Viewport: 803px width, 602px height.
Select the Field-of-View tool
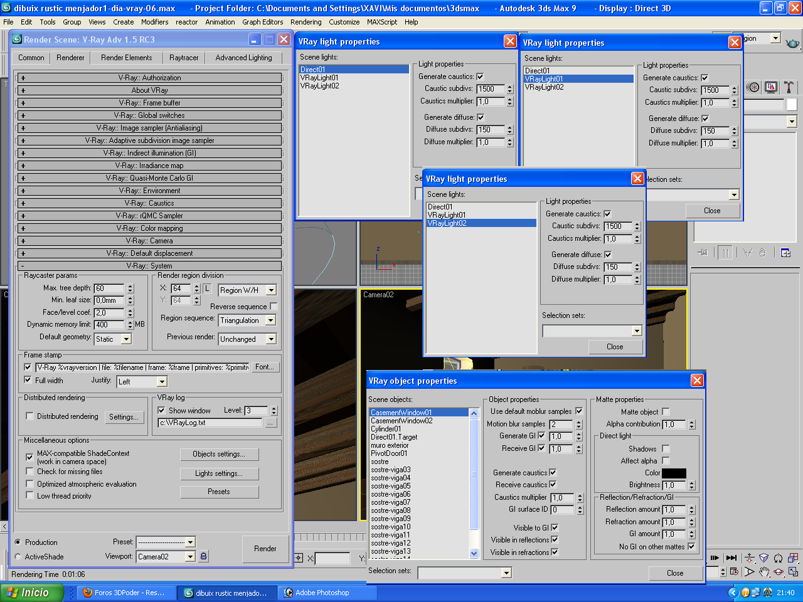coord(750,572)
